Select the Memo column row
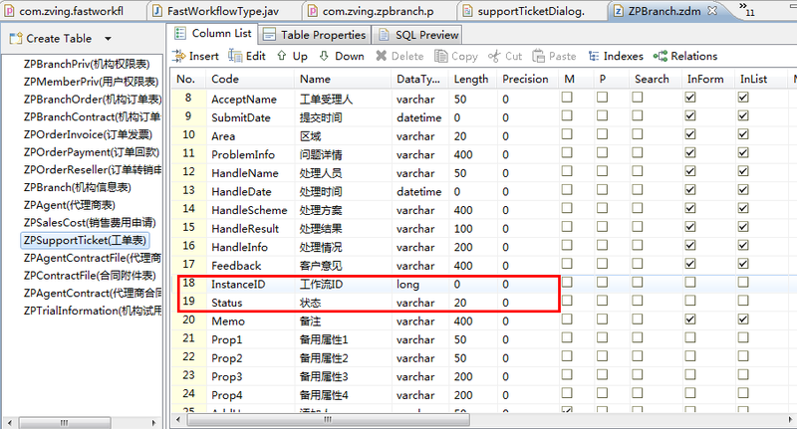The width and height of the screenshot is (797, 429). point(227,322)
